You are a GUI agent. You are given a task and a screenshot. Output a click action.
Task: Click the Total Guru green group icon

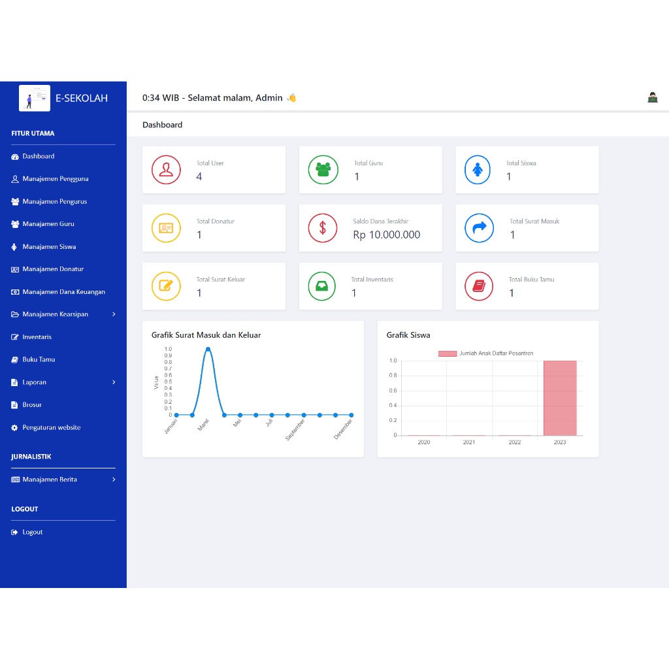pos(323,170)
